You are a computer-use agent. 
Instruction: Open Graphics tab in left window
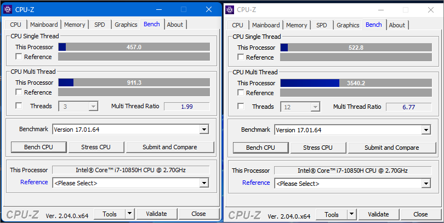(126, 25)
